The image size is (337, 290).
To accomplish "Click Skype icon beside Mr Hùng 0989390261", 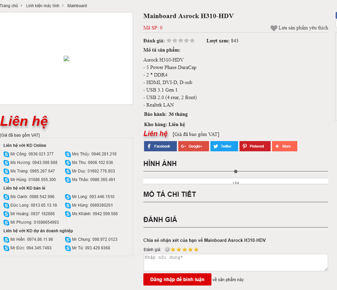I will coord(68,205).
